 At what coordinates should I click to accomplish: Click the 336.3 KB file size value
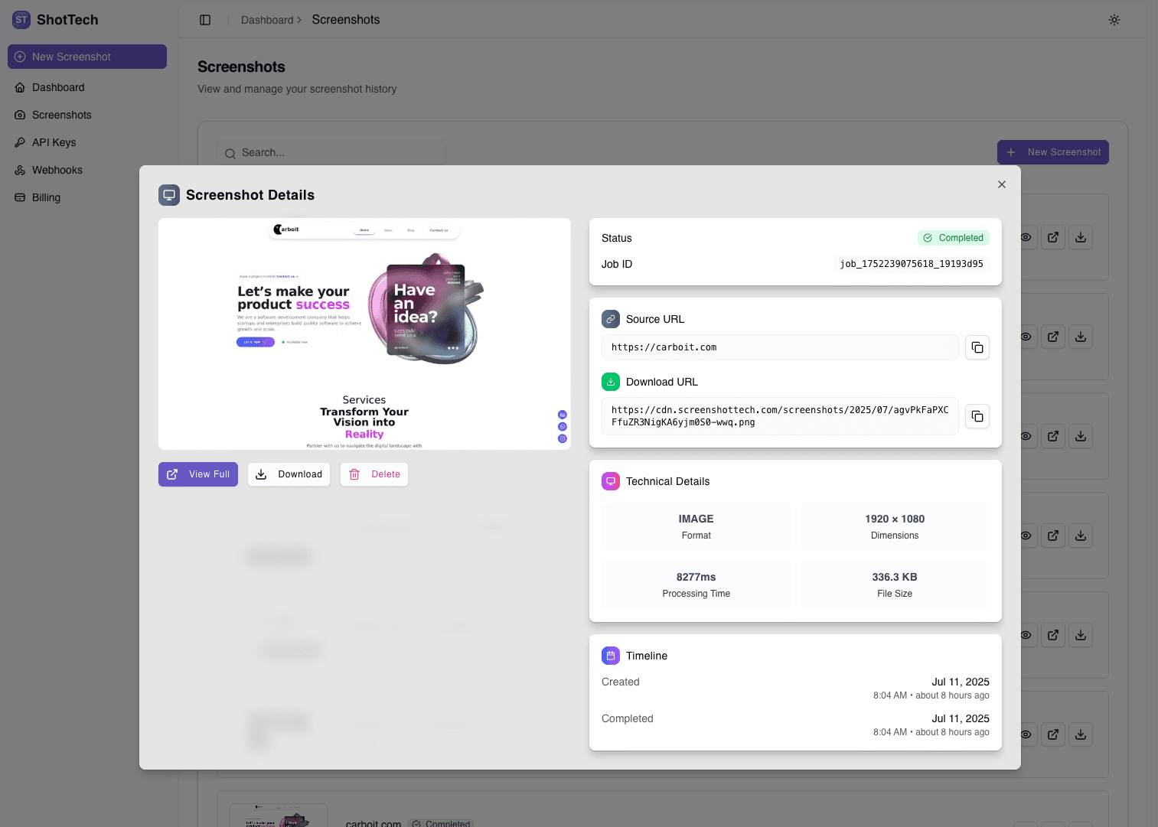pos(895,577)
